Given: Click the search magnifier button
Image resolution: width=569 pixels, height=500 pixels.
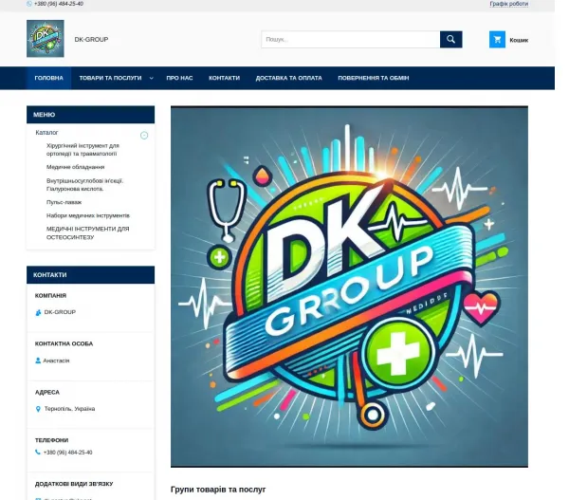Looking at the screenshot, I should click(x=451, y=39).
